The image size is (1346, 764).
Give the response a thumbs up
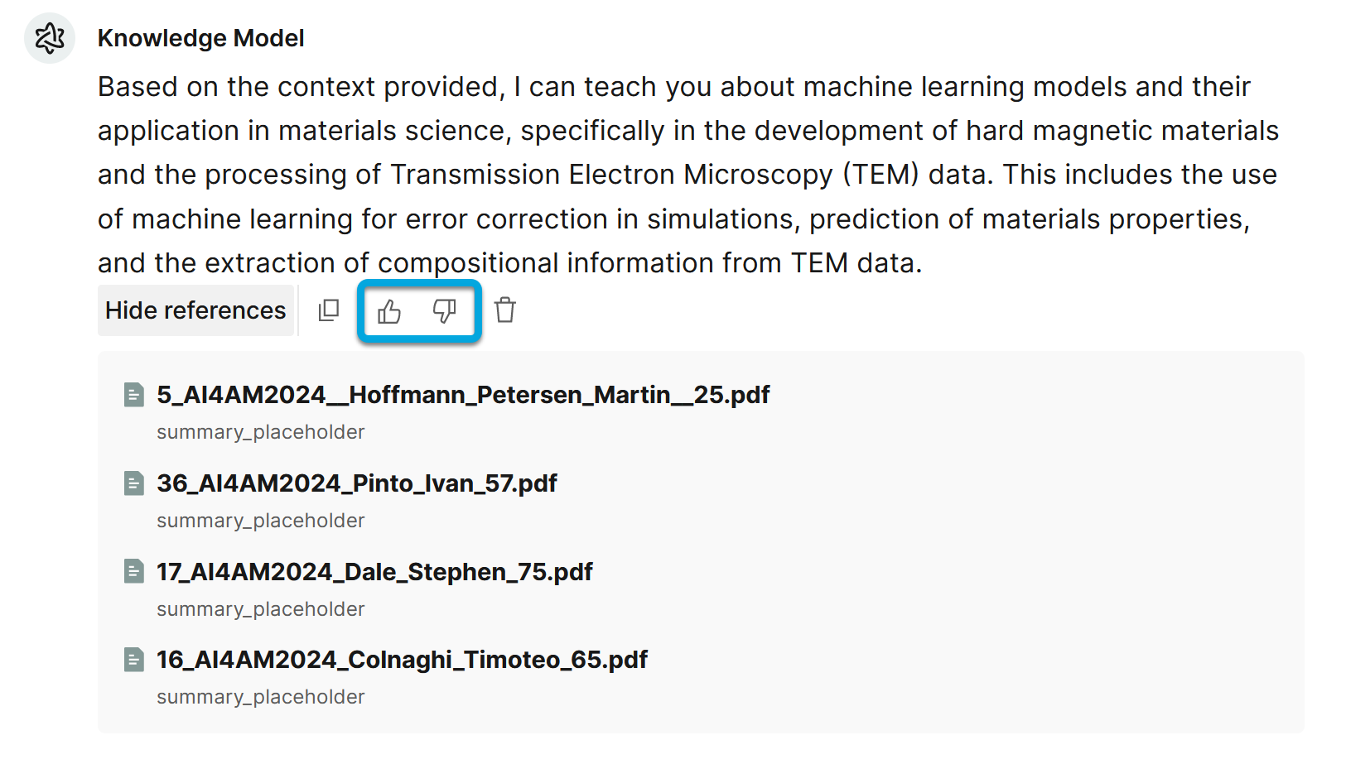389,311
